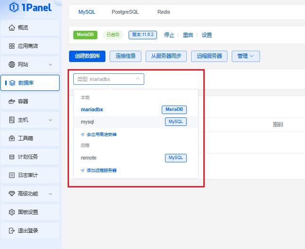The image size is (305, 249).
Task: Select mariadbx option in dropdown
Action: pyautogui.click(x=136, y=110)
